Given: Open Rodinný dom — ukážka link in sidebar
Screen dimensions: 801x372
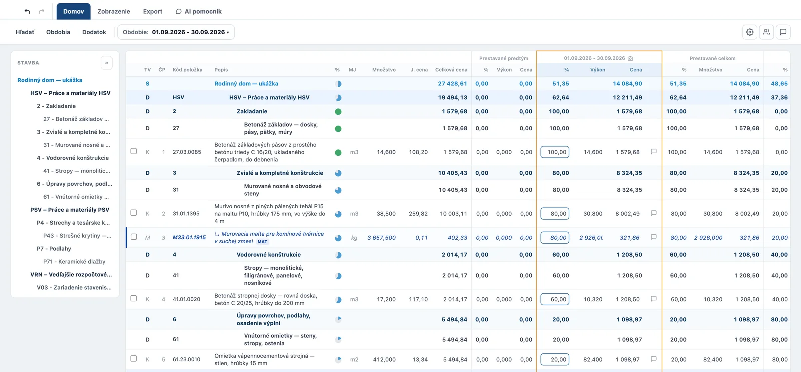Looking at the screenshot, I should pyautogui.click(x=50, y=80).
